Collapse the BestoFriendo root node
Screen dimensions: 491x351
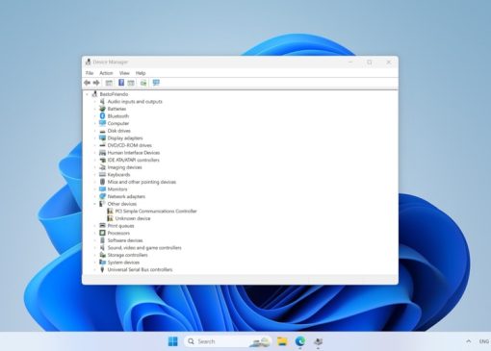click(x=87, y=94)
